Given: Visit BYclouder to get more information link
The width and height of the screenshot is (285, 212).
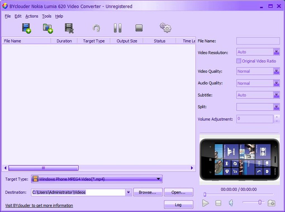Looking at the screenshot, I should [39, 206].
